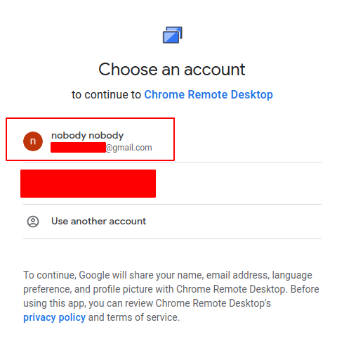Screen dimensions: 337x344
Task: Select the red redacted second account row
Action: [x=88, y=184]
